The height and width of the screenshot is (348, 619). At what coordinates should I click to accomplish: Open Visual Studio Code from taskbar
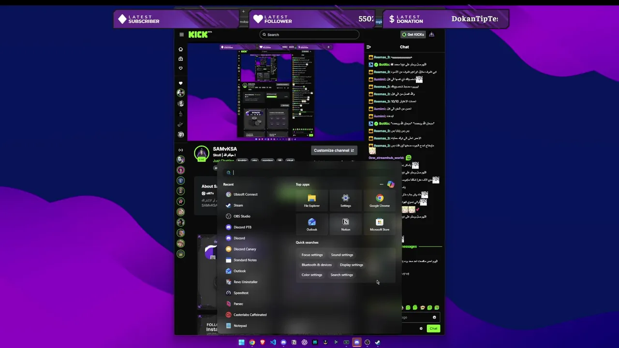tap(273, 342)
